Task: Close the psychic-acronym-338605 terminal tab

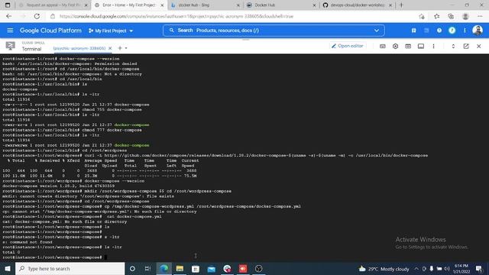Action: pos(110,48)
